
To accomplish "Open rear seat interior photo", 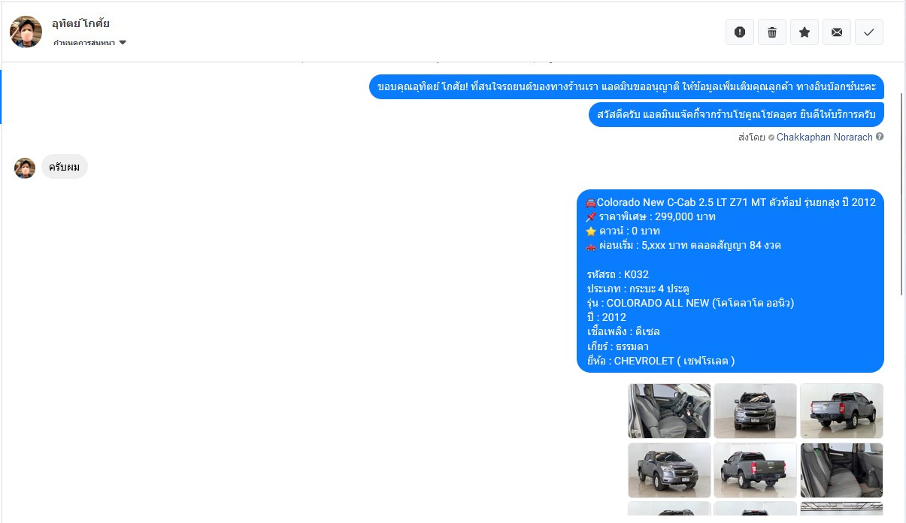I will (x=841, y=470).
